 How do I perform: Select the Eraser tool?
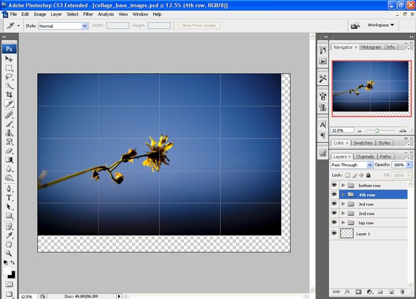coord(9,151)
